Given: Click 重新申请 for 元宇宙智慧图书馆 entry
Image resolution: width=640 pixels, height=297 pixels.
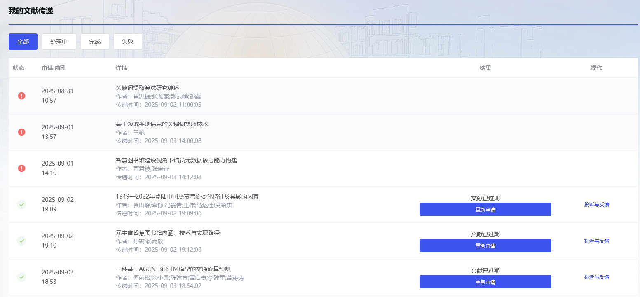Looking at the screenshot, I should coord(485,246).
